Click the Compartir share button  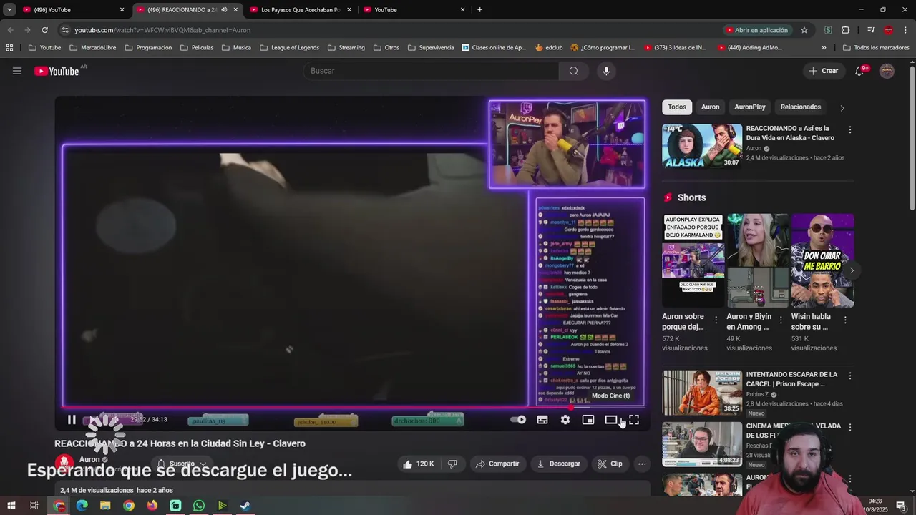[x=497, y=463]
